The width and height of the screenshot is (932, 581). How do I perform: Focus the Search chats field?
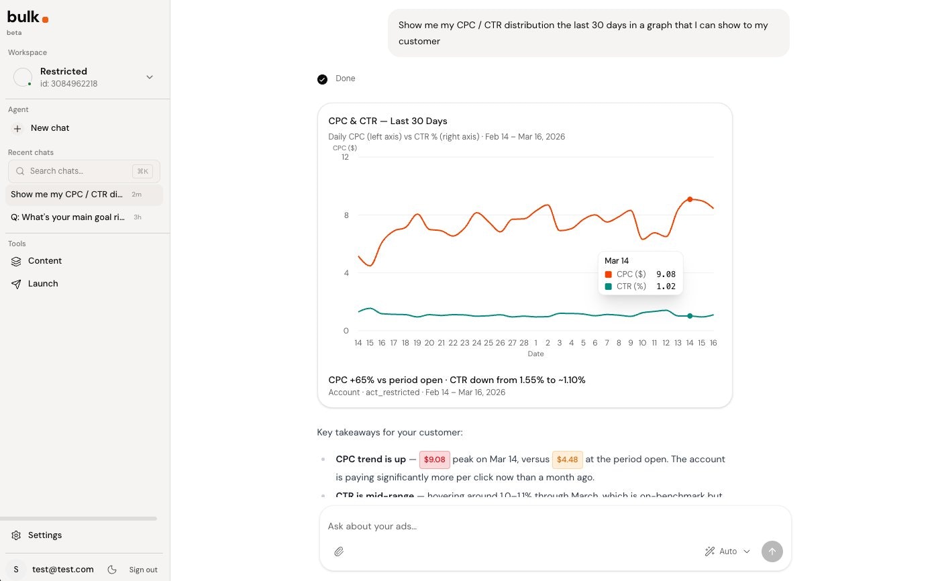(x=79, y=171)
